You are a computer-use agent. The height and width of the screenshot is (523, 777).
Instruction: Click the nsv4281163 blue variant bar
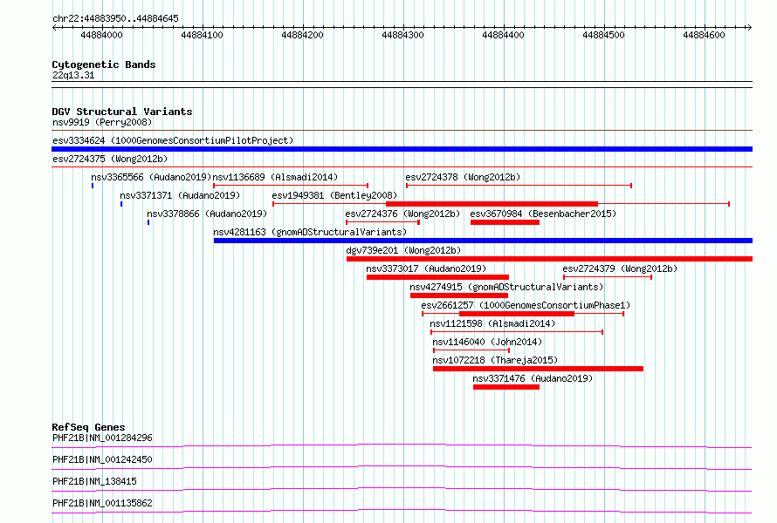483,241
